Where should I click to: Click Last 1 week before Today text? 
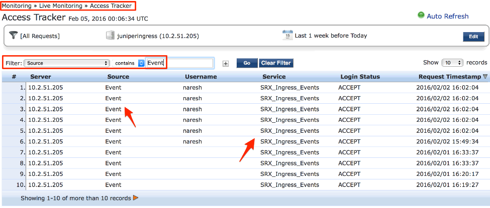[x=331, y=36]
